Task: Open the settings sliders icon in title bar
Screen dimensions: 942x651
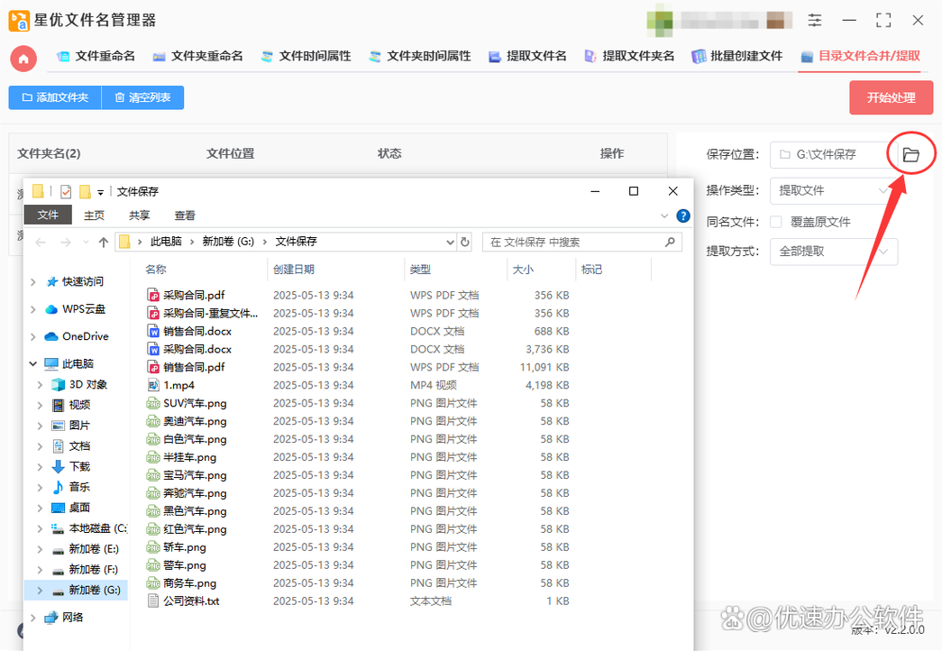Action: (x=815, y=21)
